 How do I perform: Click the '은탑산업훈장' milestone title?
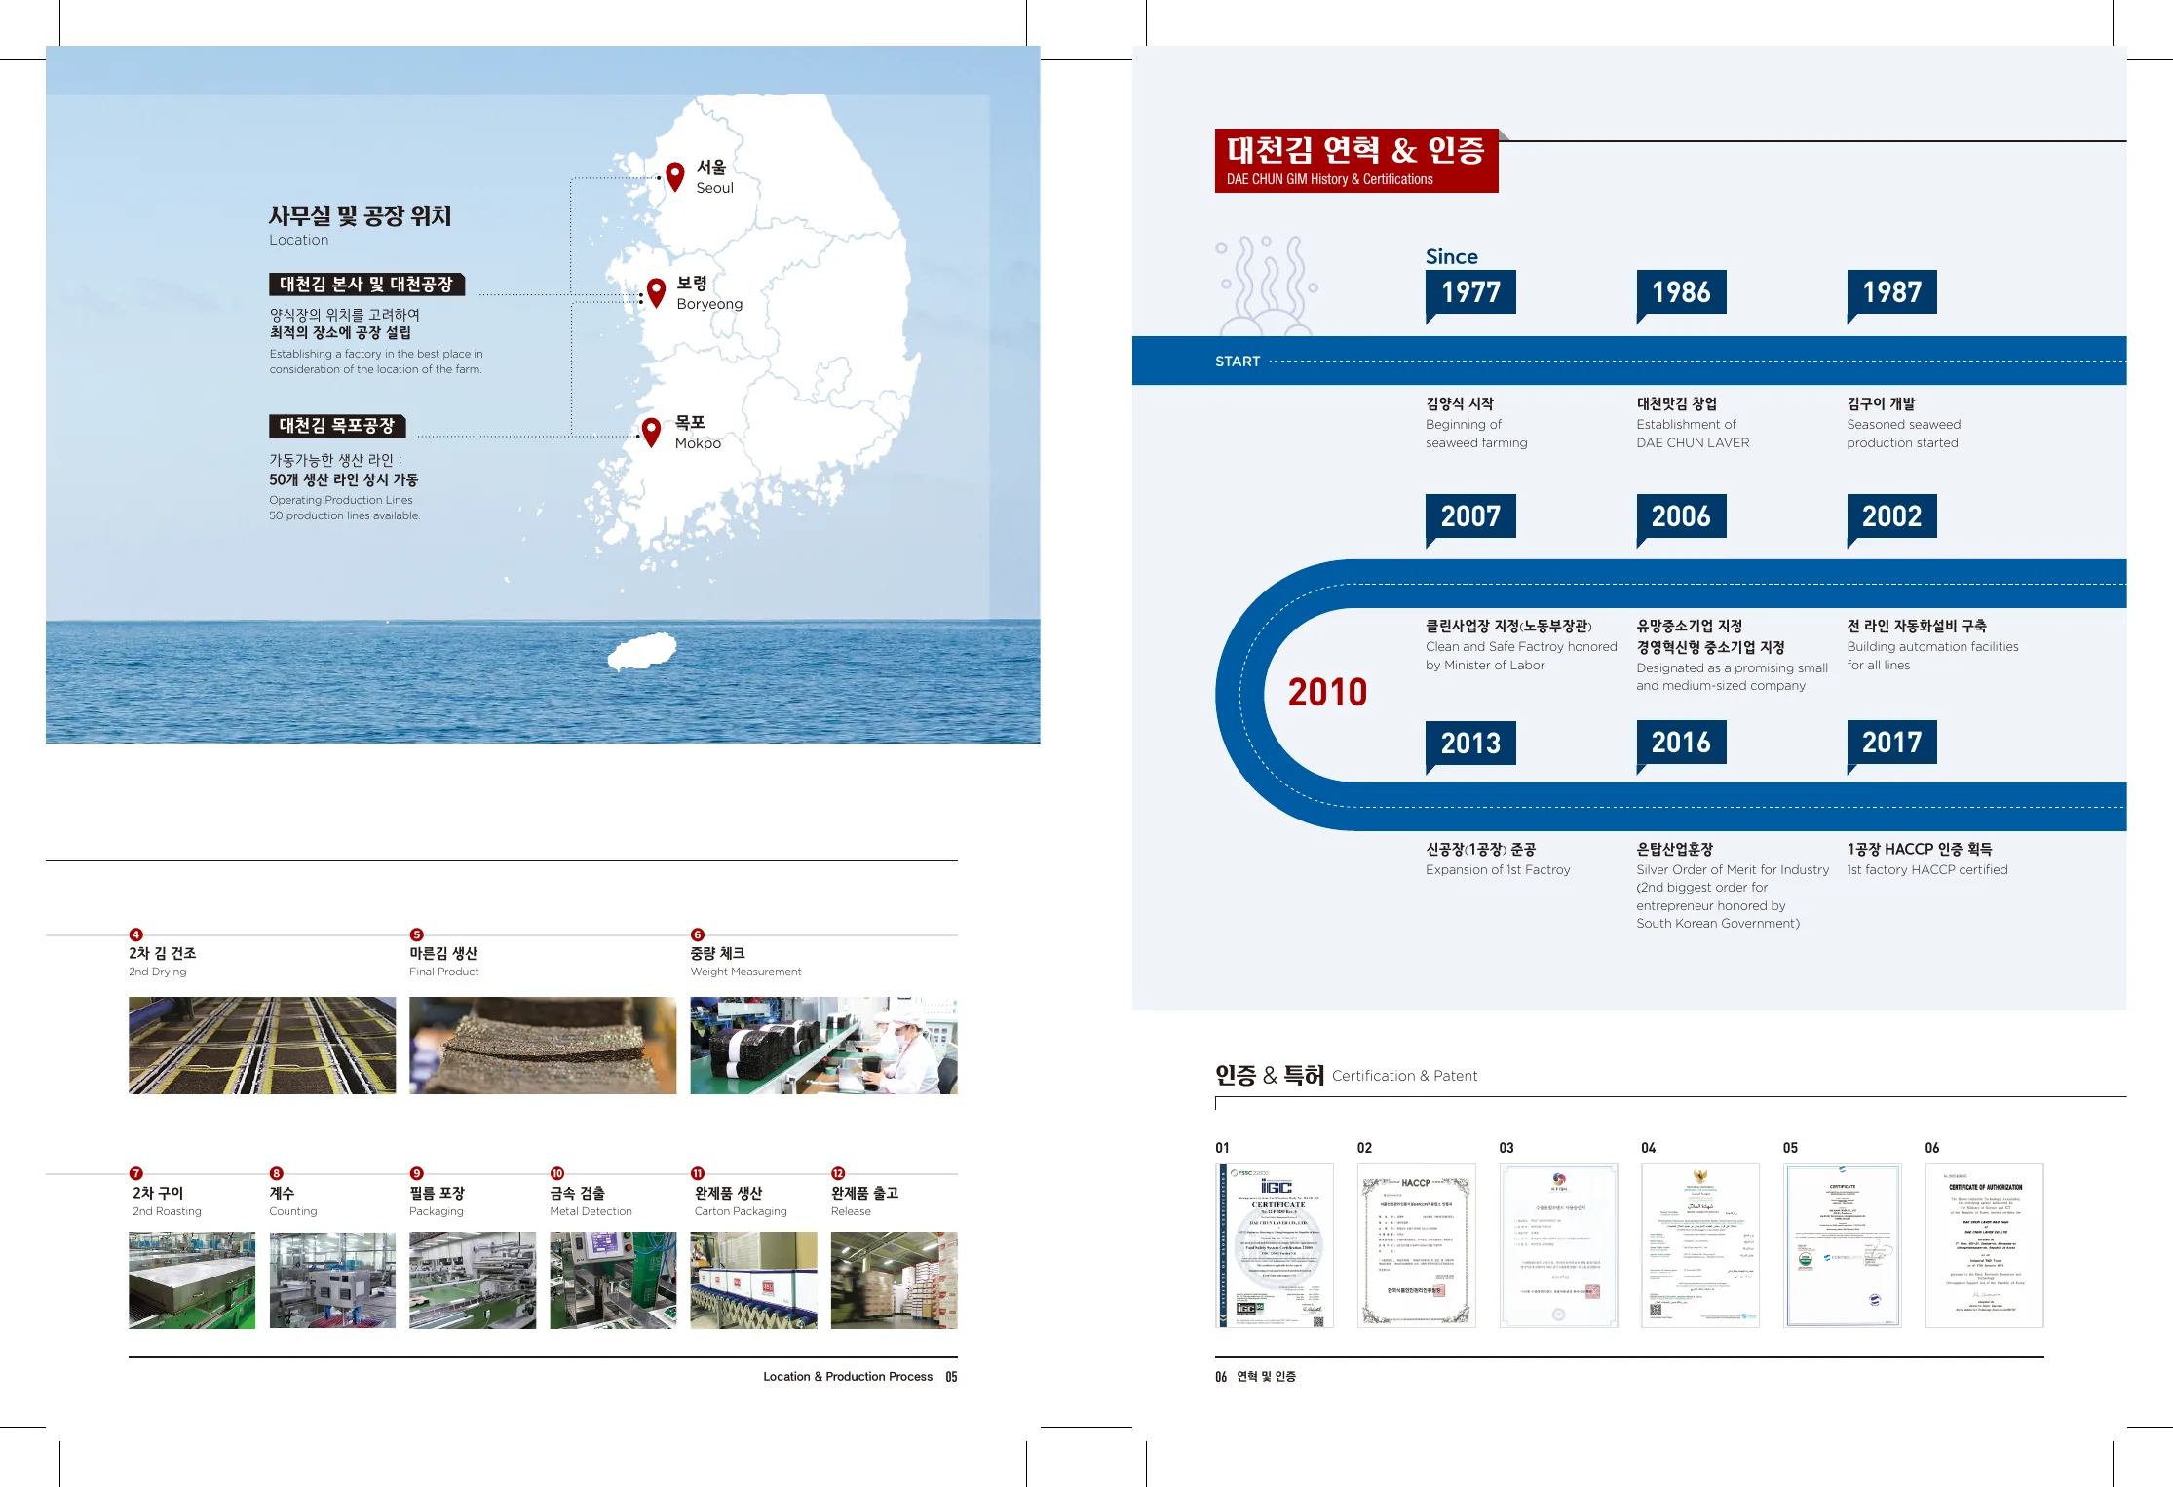1675,850
